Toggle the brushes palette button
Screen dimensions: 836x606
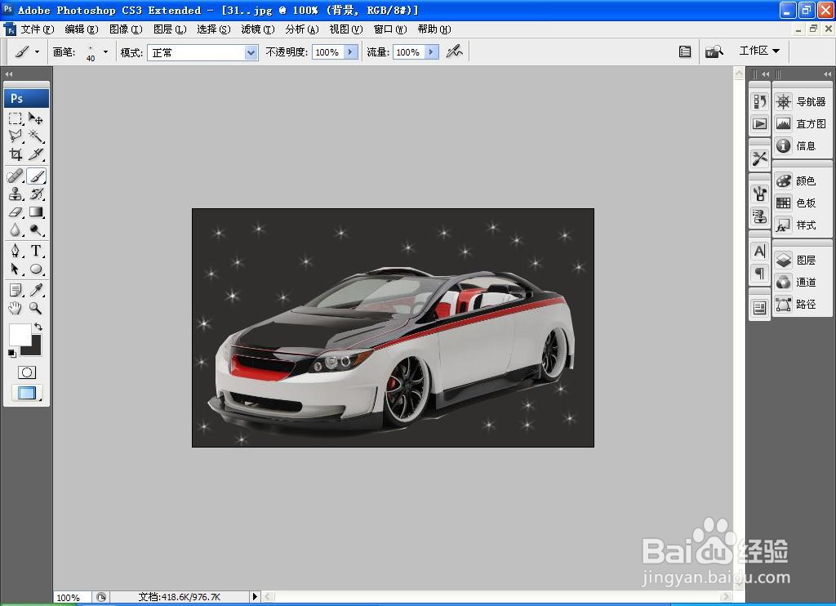685,51
